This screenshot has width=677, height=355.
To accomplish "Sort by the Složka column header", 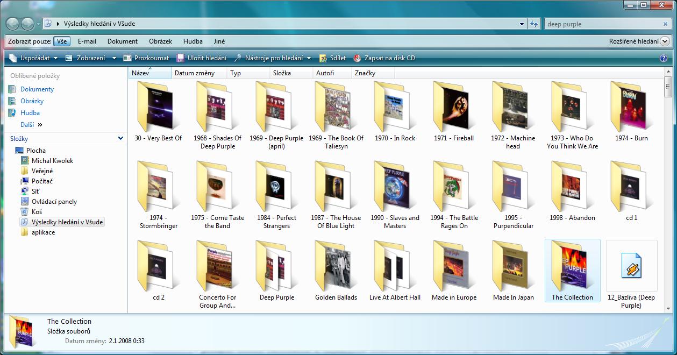I will point(291,73).
